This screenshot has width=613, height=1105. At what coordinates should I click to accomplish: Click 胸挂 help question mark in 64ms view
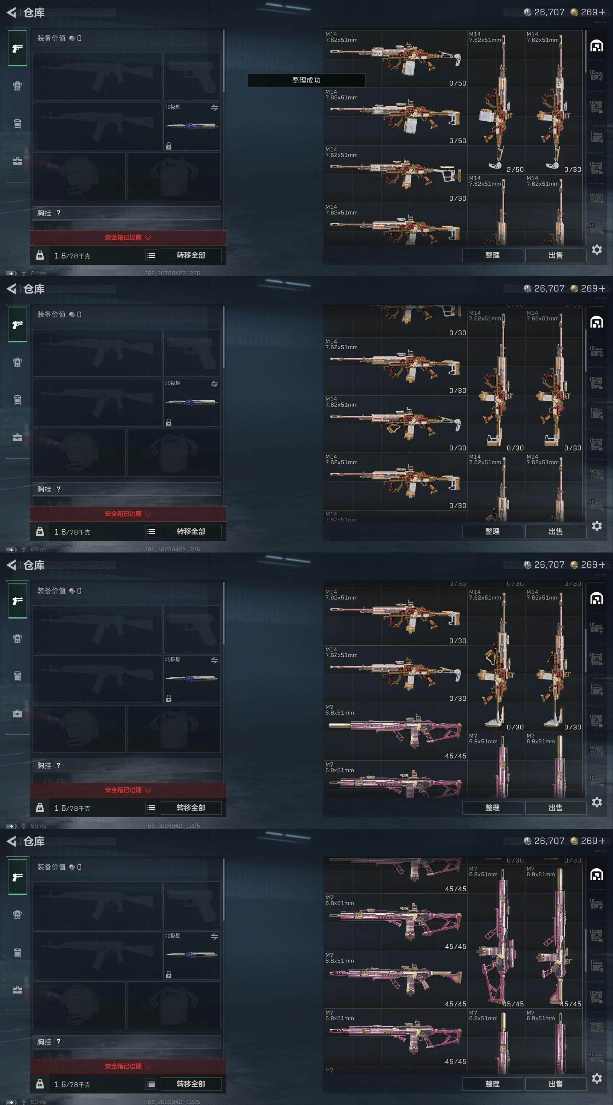58,213
